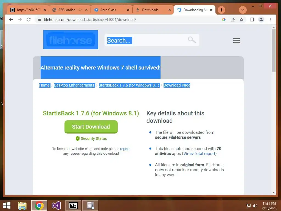Click the scrollbar up arrow
Viewport: 281px width, 211px height.
(274, 27)
